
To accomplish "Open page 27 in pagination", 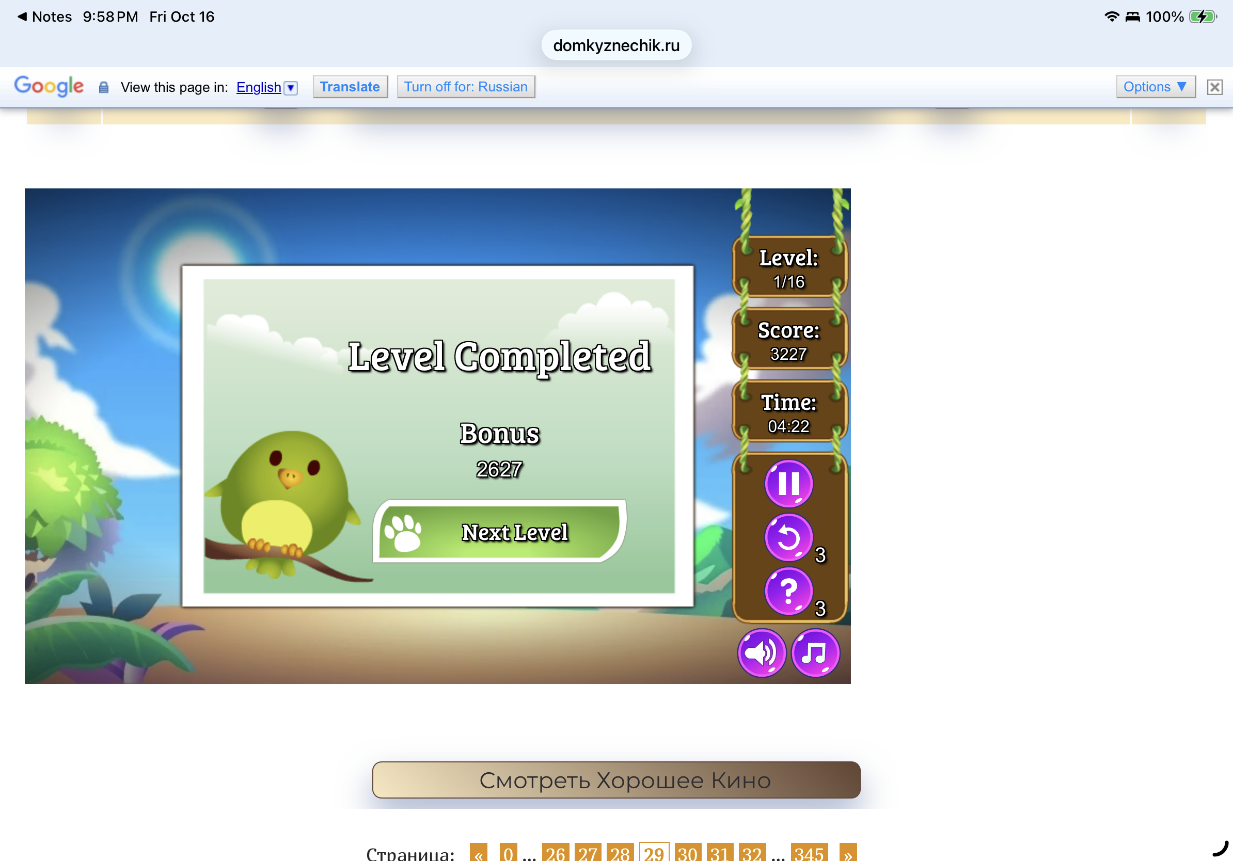I will (588, 852).
